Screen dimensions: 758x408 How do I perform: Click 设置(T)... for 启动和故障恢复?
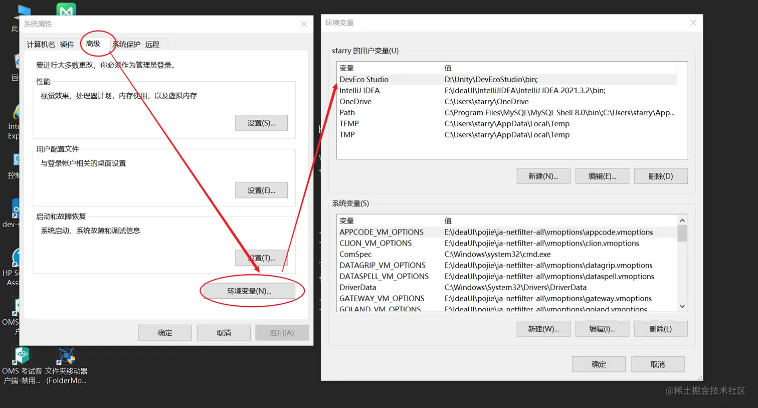click(x=261, y=258)
